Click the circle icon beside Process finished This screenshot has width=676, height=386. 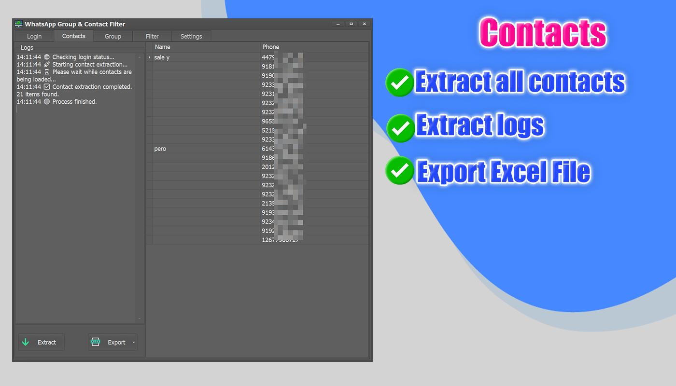(47, 102)
